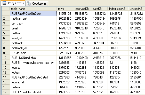
Task: Click the dataKB column header
Action: pos(99,9)
